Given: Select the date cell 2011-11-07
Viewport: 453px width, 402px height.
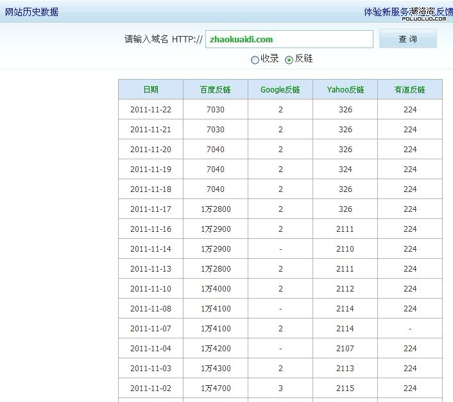Looking at the screenshot, I should [x=151, y=329].
